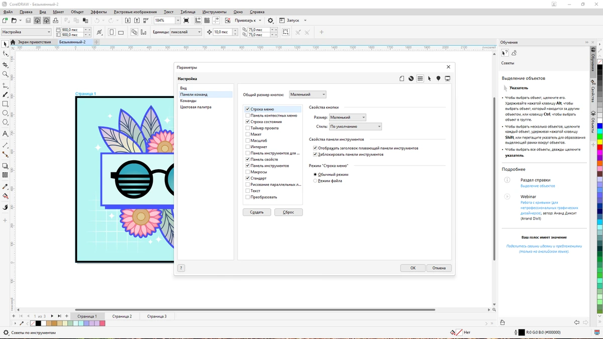603x339 pixels.
Task: Select the Polygon tool
Action: [x=5, y=122]
